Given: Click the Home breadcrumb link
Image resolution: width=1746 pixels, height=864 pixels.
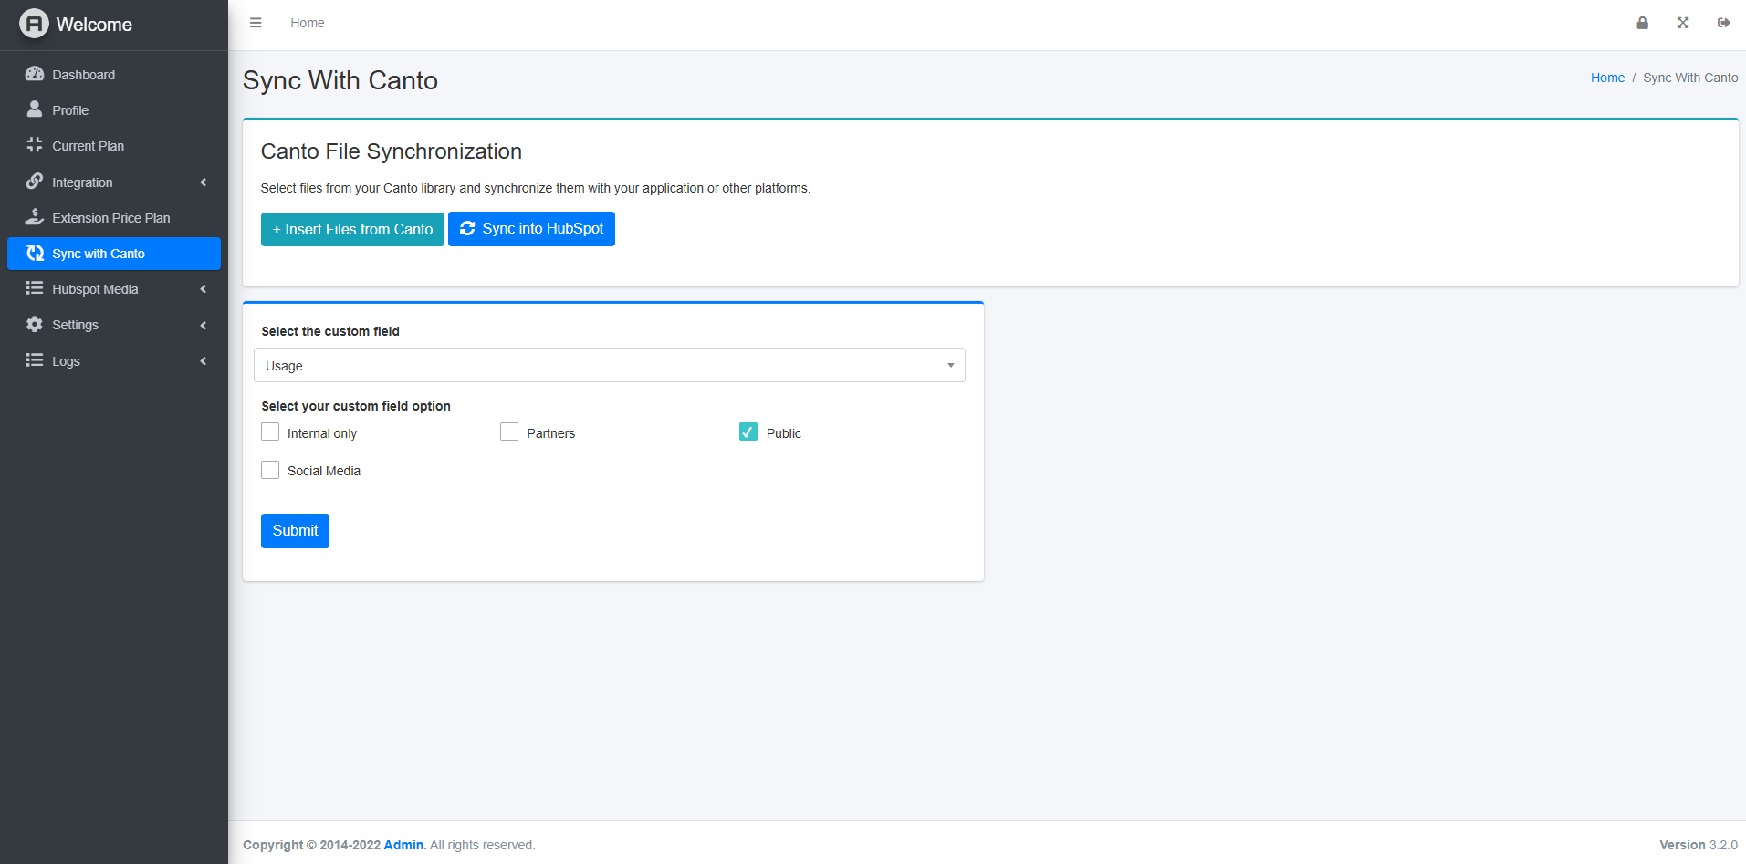Looking at the screenshot, I should (x=1607, y=78).
